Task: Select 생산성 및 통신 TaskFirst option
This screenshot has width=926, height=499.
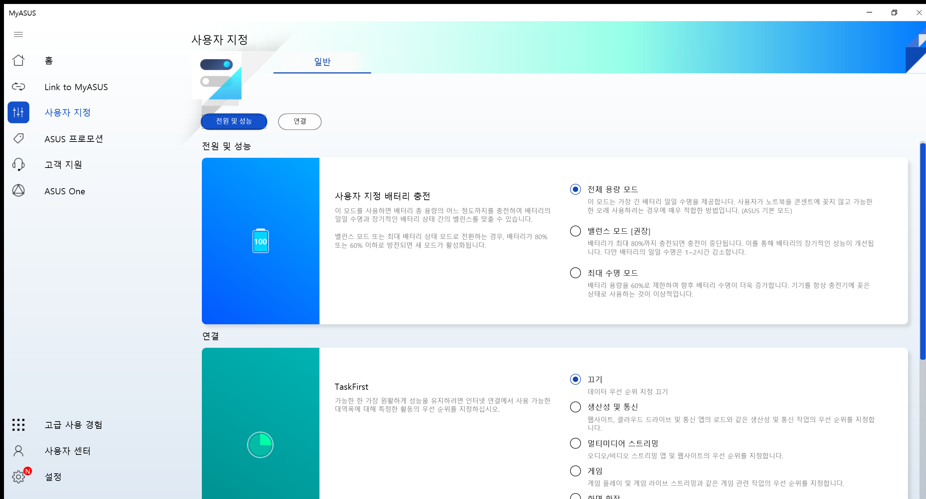Action: click(x=575, y=407)
